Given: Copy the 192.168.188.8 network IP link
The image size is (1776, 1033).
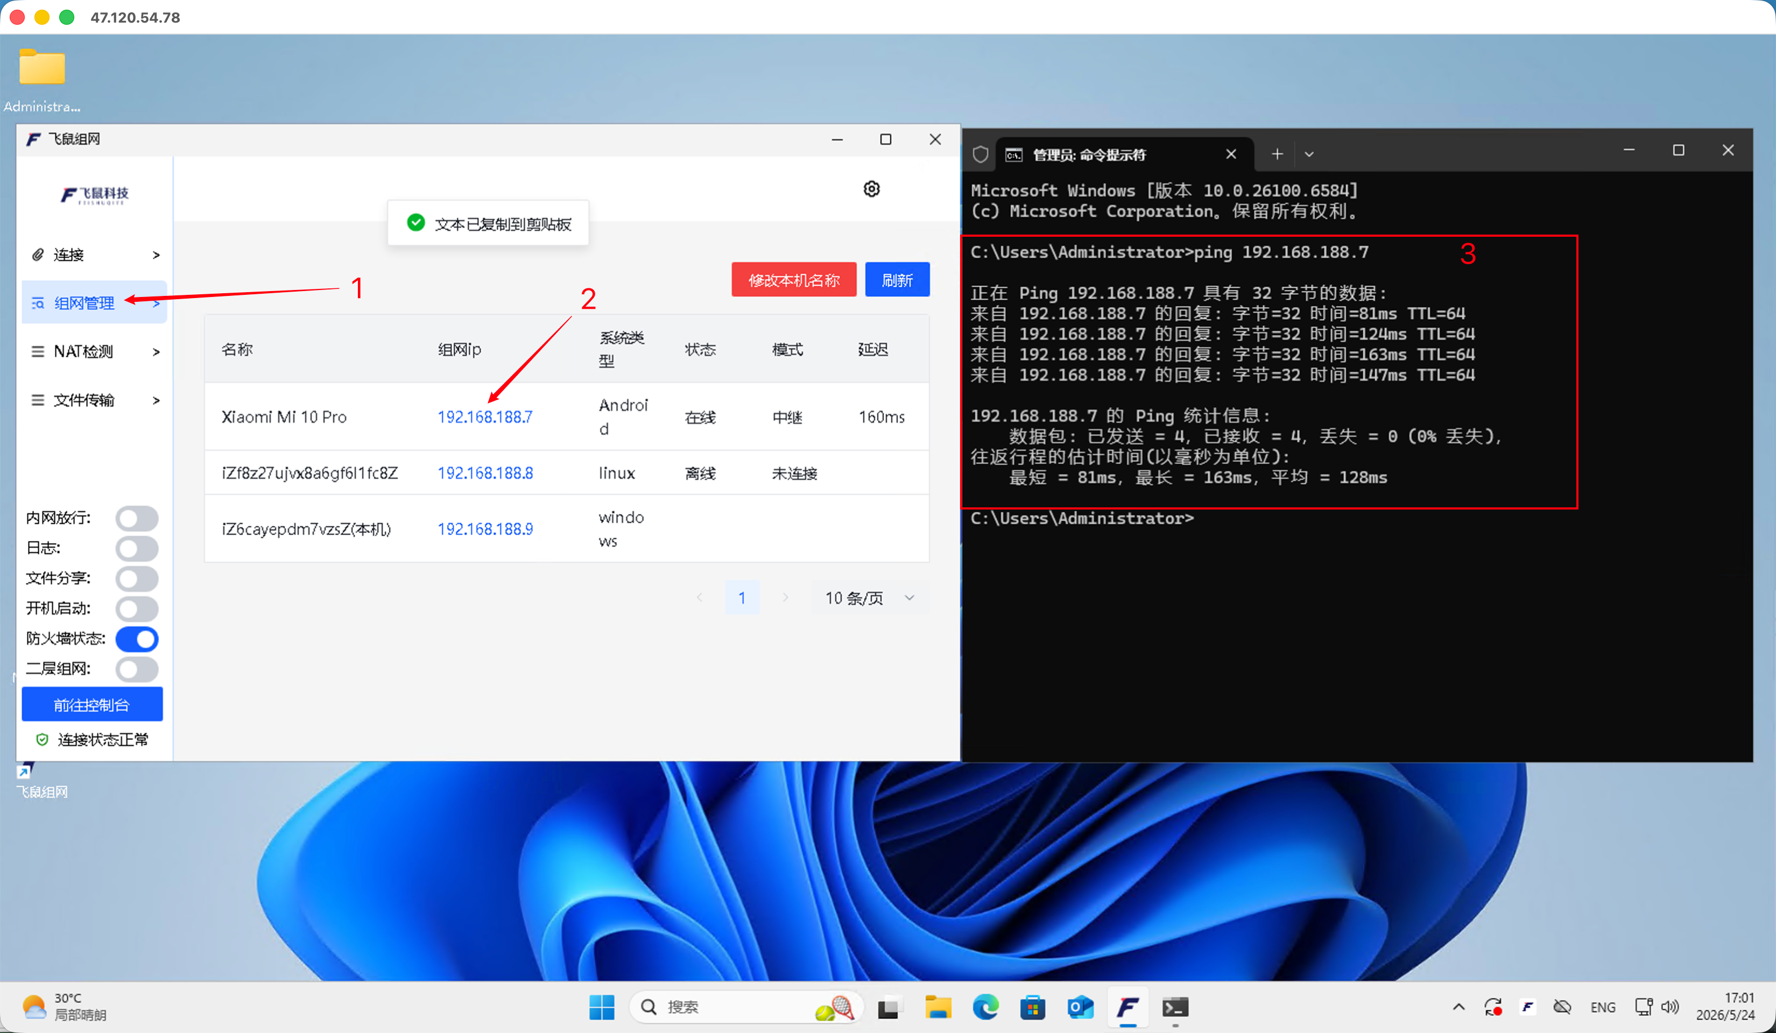Looking at the screenshot, I should [485, 473].
